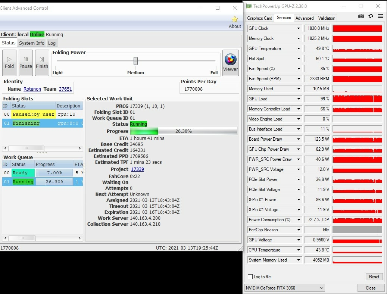Open the protein Viewer
The height and width of the screenshot is (294, 387).
click(231, 63)
